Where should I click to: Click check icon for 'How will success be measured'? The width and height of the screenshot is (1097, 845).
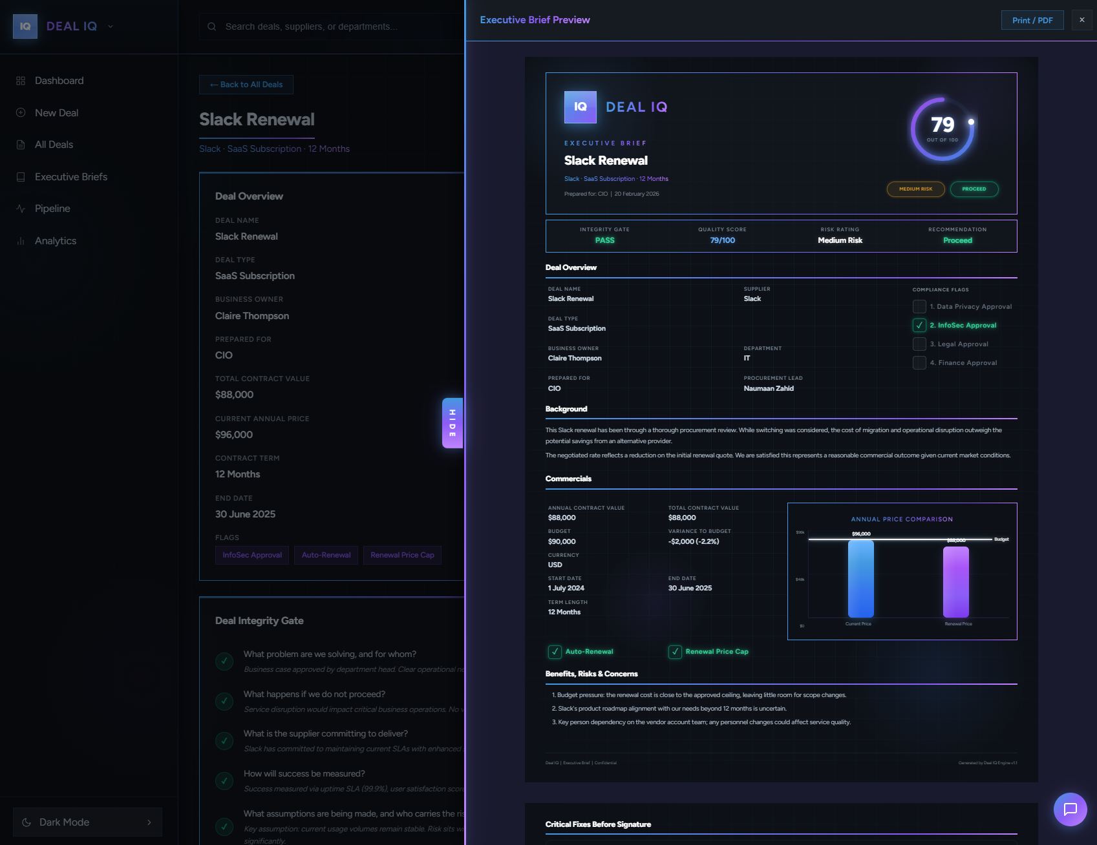pyautogui.click(x=224, y=781)
